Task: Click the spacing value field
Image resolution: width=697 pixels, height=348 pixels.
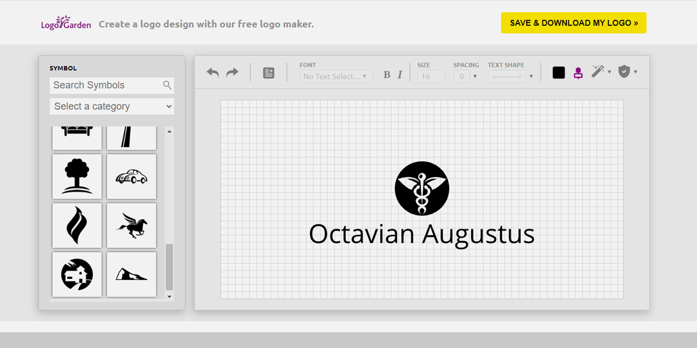Action: [x=462, y=77]
